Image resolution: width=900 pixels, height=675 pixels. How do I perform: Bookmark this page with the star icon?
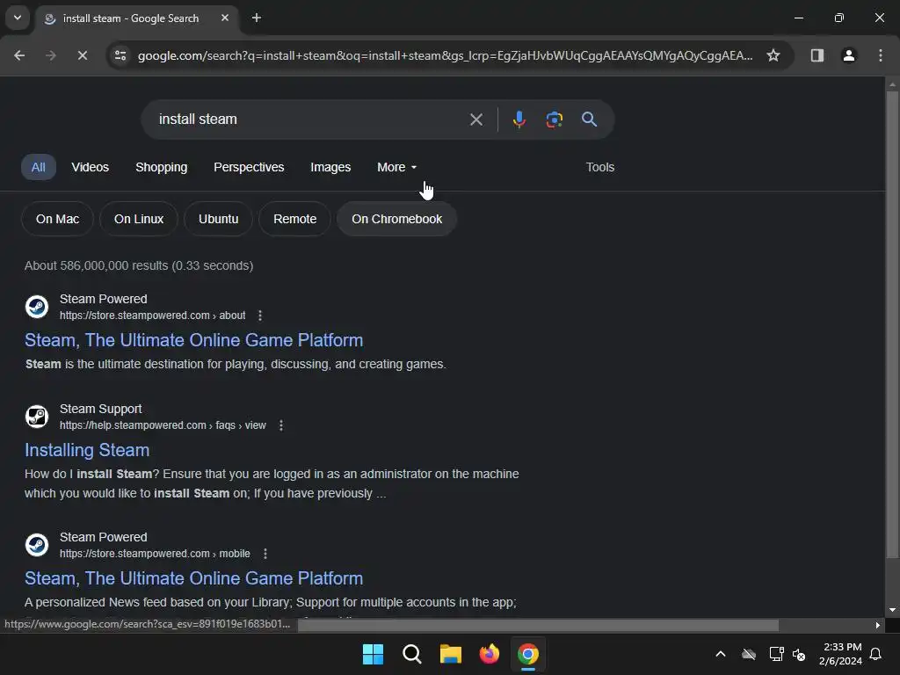tap(773, 55)
